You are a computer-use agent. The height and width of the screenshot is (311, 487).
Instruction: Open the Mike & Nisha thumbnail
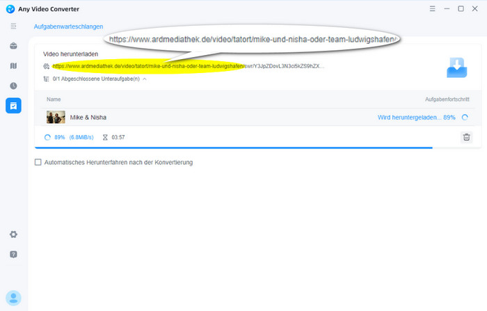[x=56, y=117]
